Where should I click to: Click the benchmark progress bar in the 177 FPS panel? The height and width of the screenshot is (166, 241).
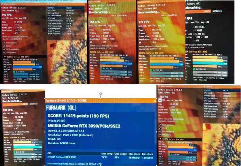coord(152,15)
